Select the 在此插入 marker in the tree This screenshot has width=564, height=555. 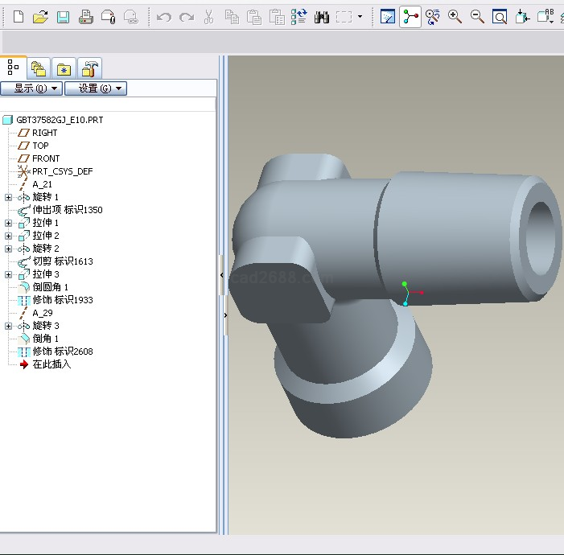[x=51, y=364]
